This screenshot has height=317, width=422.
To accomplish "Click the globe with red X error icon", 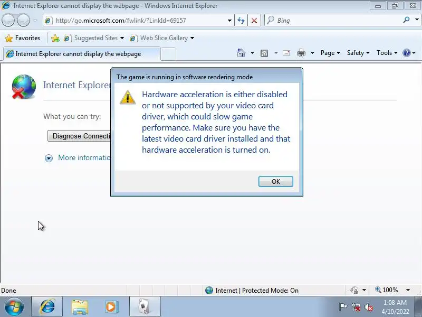I will point(24,87).
